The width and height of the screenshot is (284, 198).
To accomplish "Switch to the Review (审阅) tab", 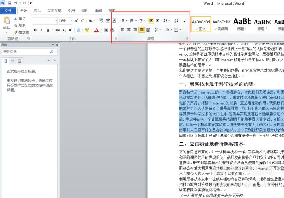I will pyautogui.click(x=98, y=11).
